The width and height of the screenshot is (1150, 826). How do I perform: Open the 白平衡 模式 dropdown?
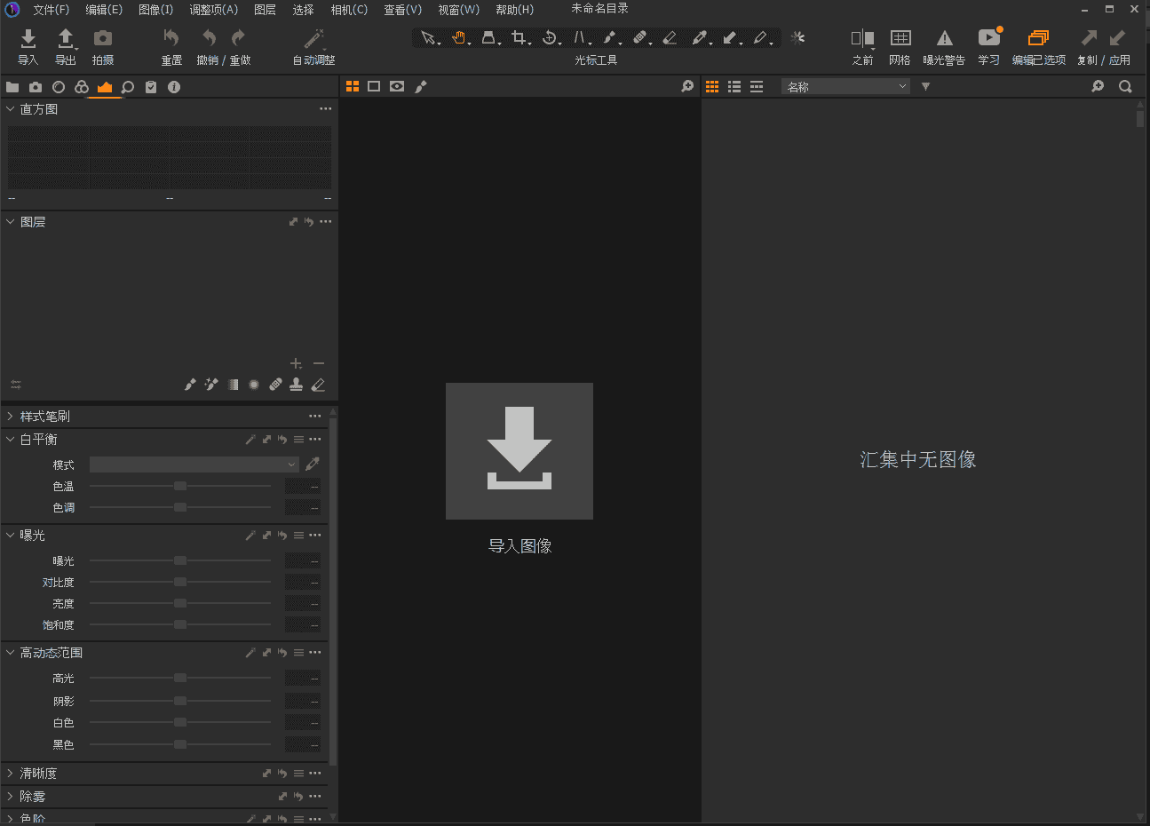point(194,465)
